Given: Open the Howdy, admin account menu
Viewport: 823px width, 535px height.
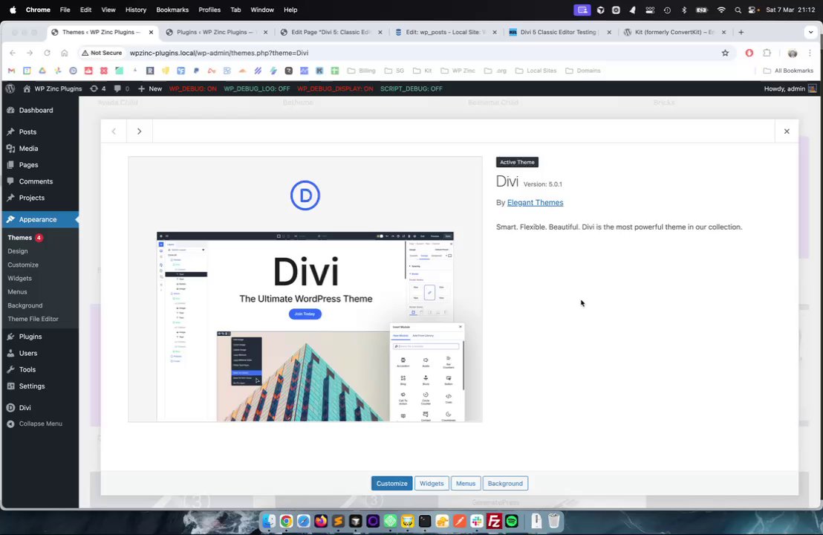Looking at the screenshot, I should click(790, 88).
